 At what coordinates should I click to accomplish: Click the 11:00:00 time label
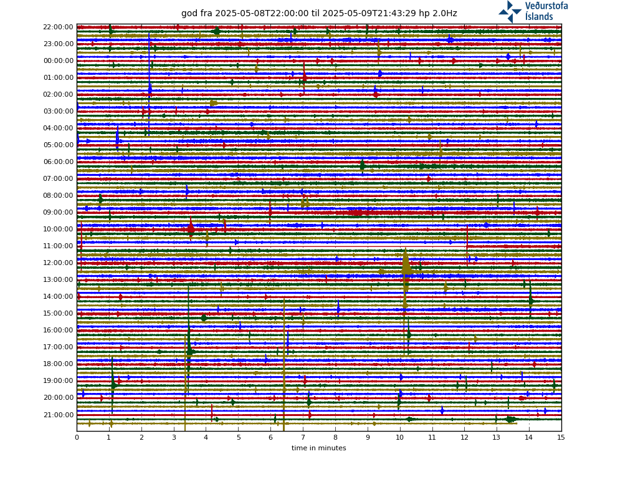coord(58,246)
